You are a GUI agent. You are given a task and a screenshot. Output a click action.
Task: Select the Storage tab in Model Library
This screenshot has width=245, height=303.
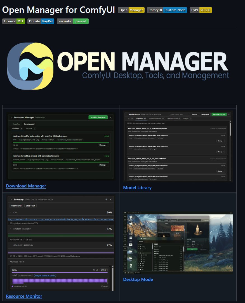click(x=187, y=119)
